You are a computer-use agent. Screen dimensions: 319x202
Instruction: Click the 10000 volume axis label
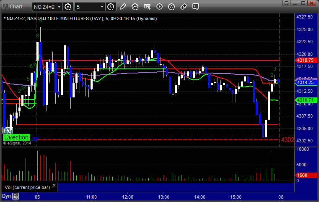[303, 149]
